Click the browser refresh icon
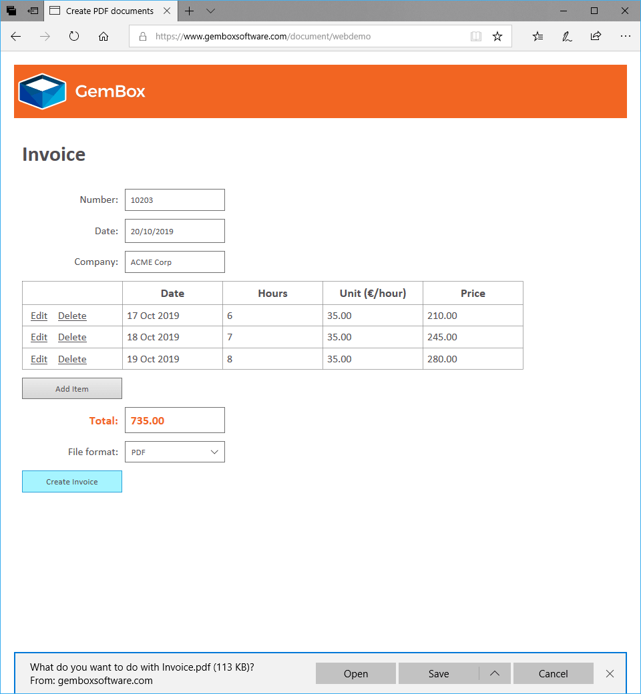 point(74,37)
